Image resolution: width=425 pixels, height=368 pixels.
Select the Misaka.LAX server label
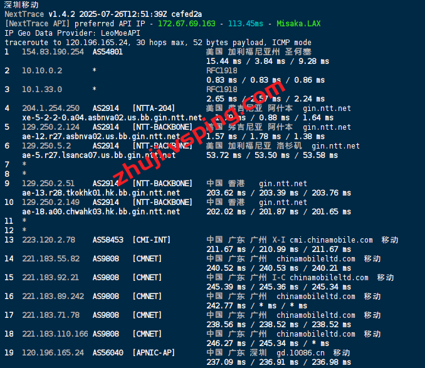pos(298,24)
